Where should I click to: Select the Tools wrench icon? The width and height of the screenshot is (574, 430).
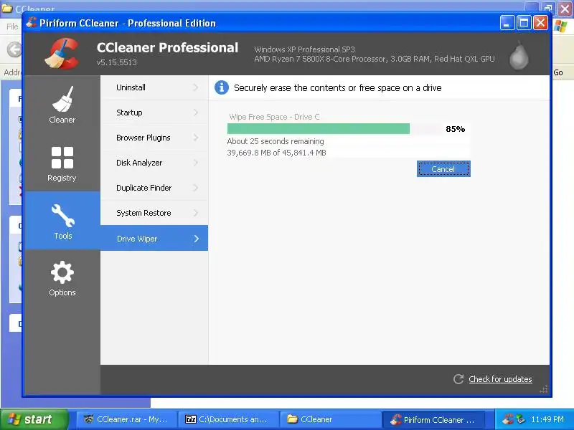tap(62, 216)
